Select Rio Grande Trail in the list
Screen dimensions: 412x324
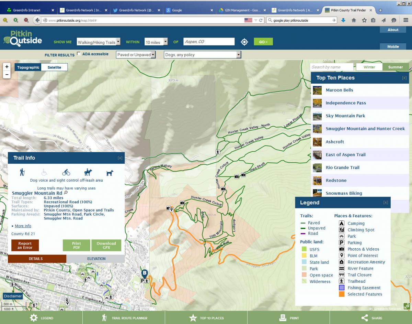coord(360,168)
